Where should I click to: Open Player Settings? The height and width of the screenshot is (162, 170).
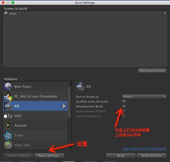click(49, 156)
